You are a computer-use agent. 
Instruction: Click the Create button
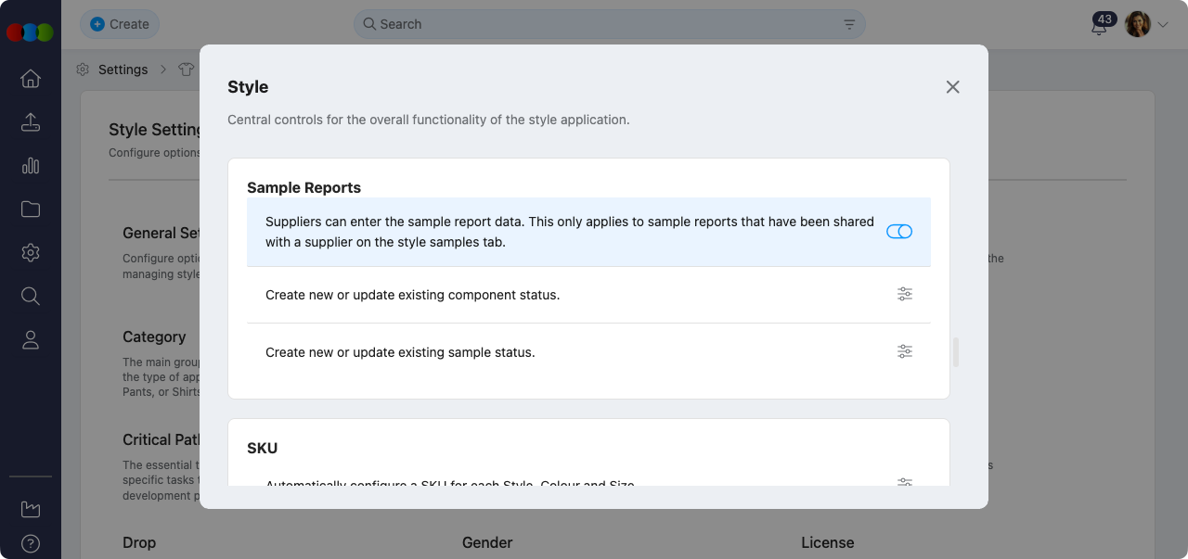pyautogui.click(x=120, y=24)
